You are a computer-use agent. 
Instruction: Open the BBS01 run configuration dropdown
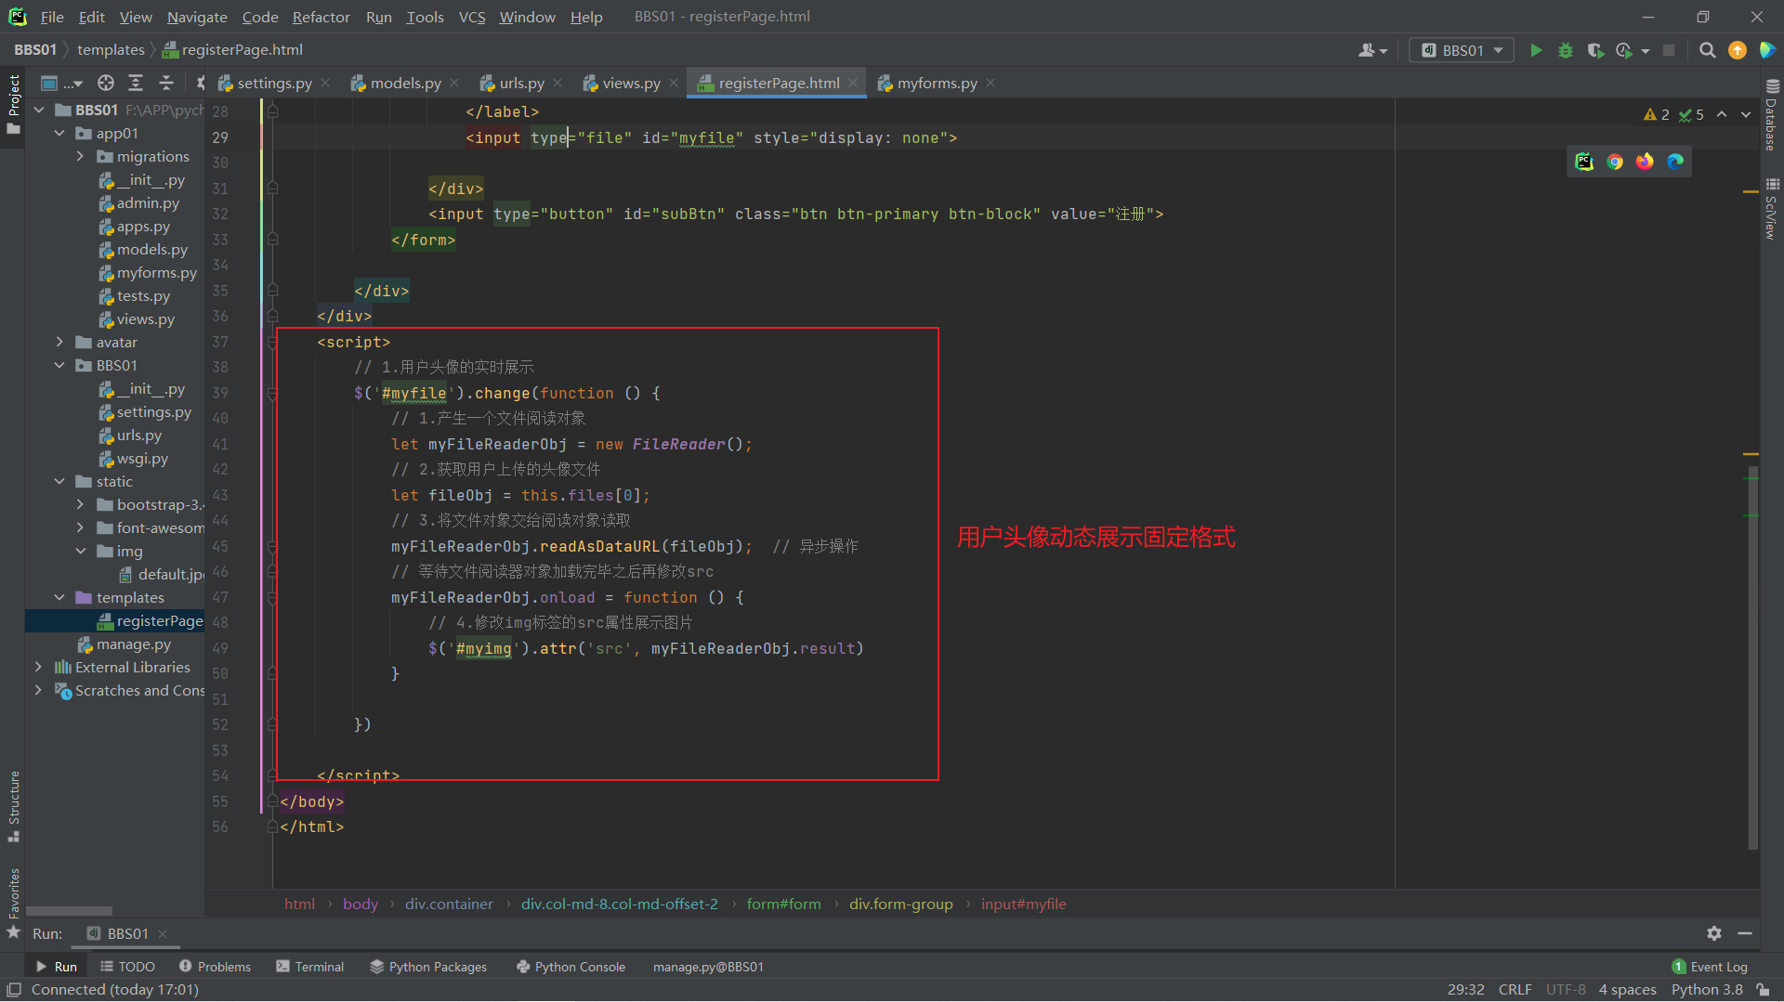[1462, 50]
